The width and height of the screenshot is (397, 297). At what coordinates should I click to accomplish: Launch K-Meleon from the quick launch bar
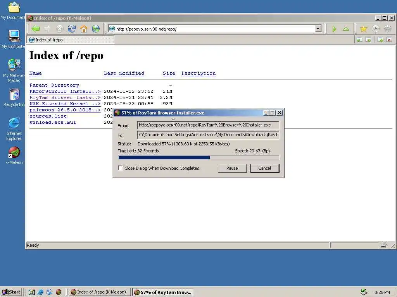point(59,292)
